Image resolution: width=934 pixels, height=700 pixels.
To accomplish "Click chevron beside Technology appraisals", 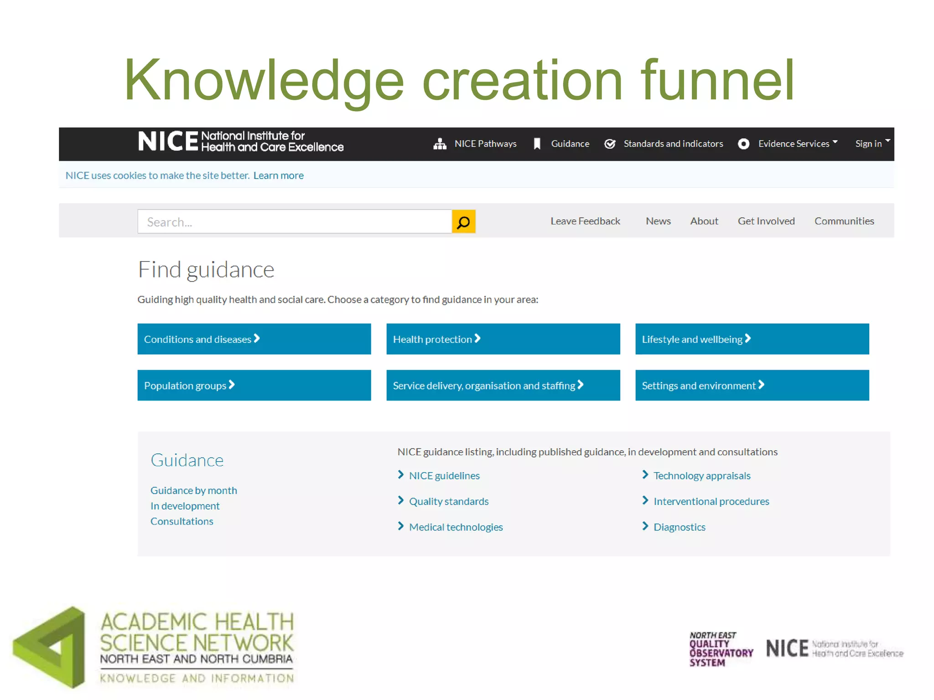I will click(x=645, y=475).
